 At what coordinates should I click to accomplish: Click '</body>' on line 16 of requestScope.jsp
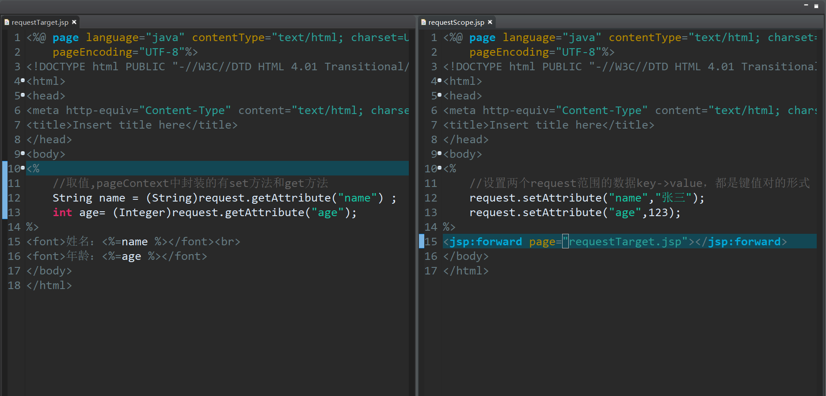click(466, 256)
